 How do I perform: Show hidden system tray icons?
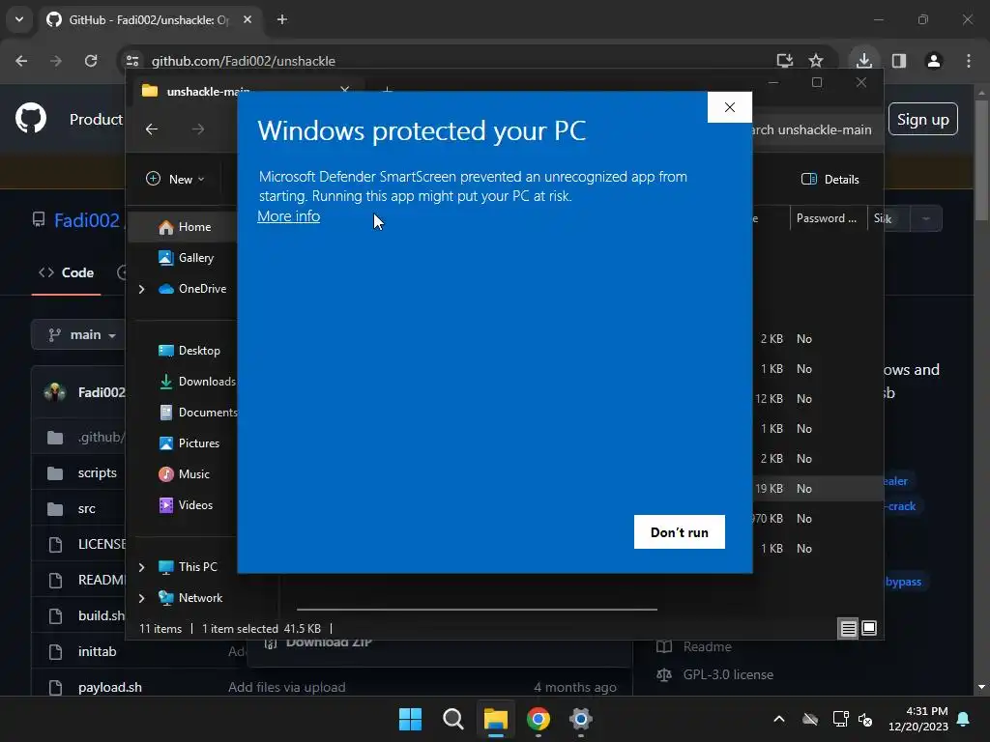(779, 719)
